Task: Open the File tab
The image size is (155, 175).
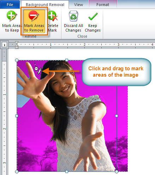Action: click(x=10, y=5)
